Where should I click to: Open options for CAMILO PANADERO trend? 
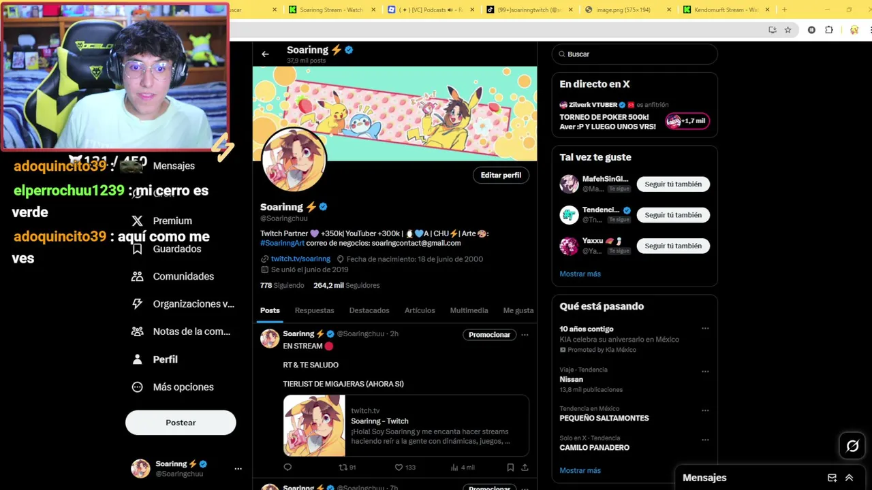pyautogui.click(x=705, y=440)
